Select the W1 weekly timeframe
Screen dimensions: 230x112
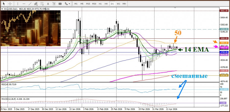tap(118, 4)
